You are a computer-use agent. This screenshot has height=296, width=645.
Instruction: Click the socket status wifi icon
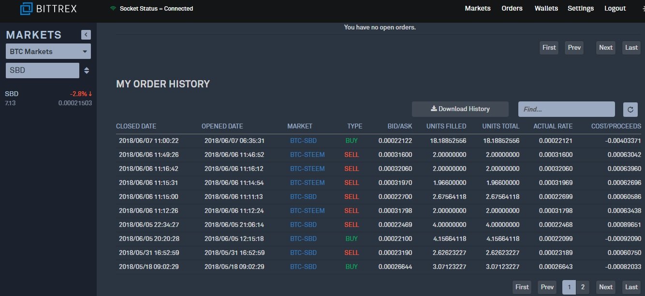[x=113, y=9]
